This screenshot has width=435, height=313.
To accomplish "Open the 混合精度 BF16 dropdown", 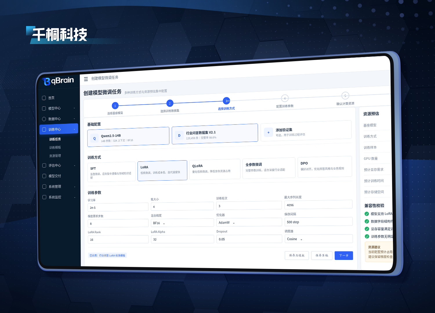I will pyautogui.click(x=182, y=223).
